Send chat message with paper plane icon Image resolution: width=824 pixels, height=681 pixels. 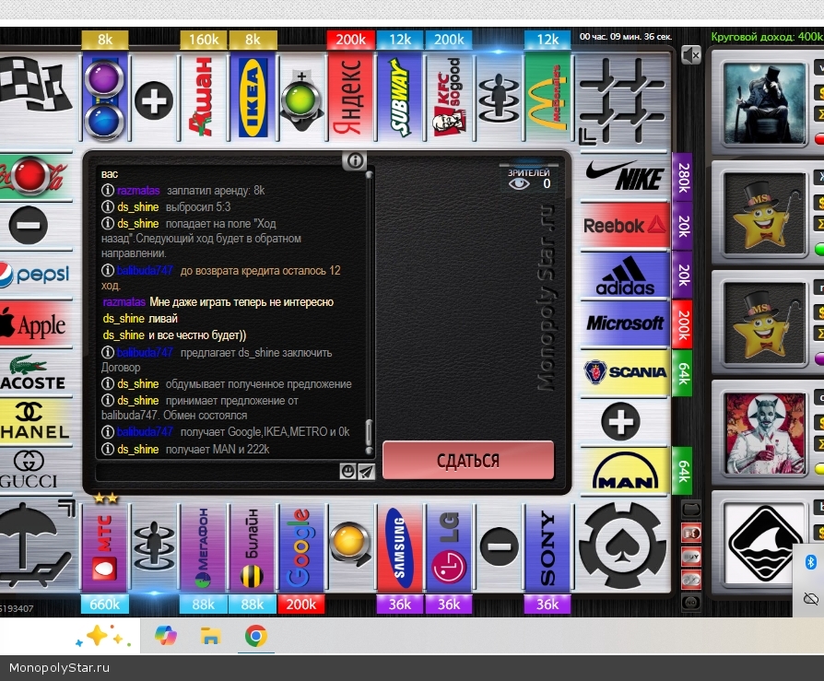click(x=366, y=471)
